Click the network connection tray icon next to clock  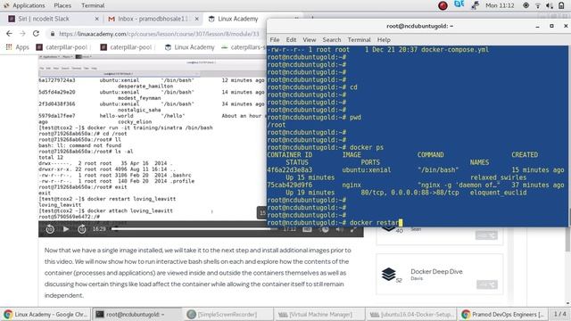click(x=475, y=5)
